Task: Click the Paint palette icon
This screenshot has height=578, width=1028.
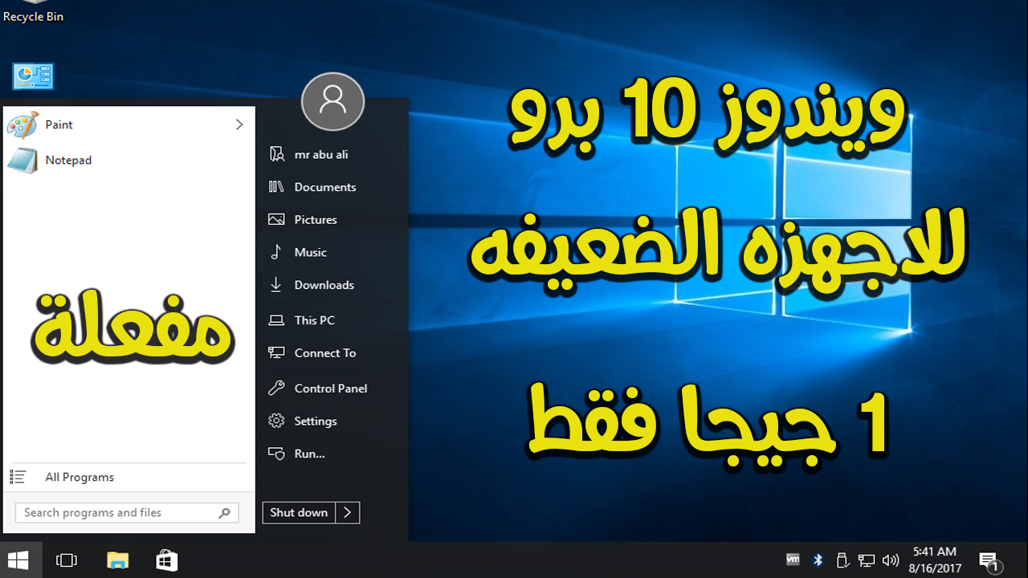Action: [22, 125]
